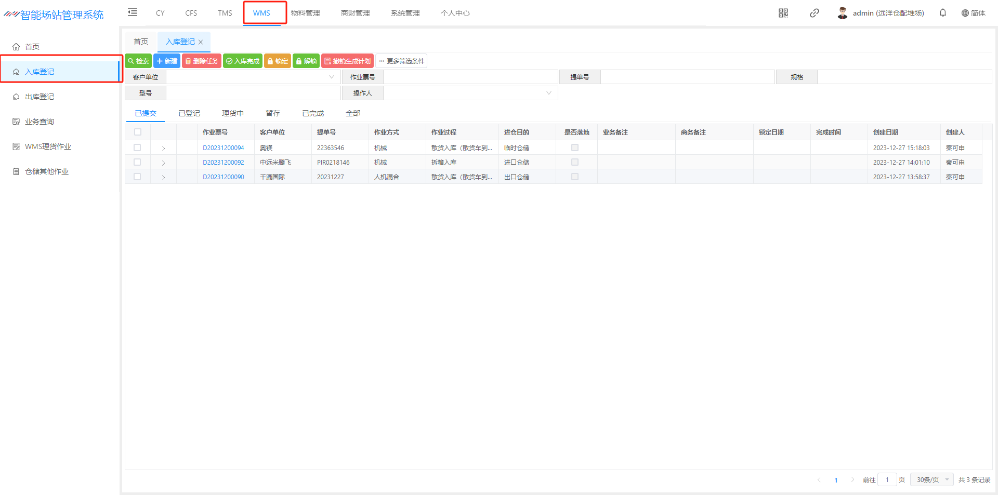Click the 锁定 lock button

278,61
